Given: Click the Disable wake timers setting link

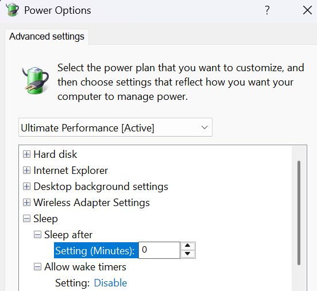Looking at the screenshot, I should pyautogui.click(x=110, y=283).
